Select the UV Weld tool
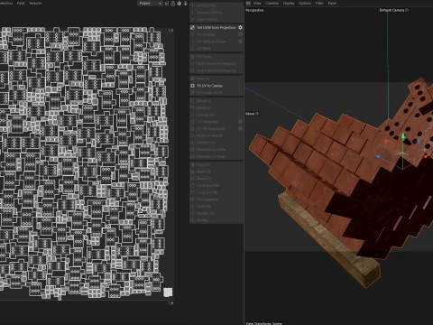This screenshot has width=433, height=325. click(x=216, y=49)
